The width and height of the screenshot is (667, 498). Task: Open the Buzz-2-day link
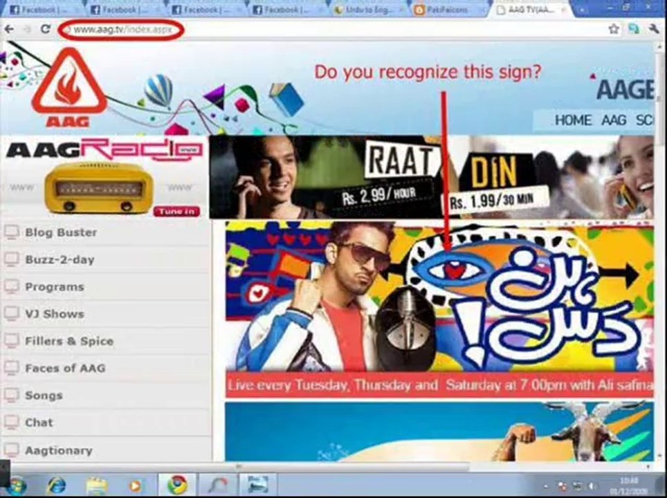click(60, 259)
